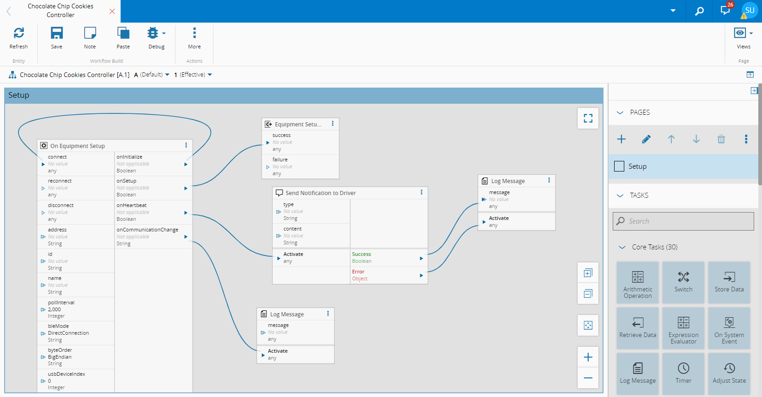This screenshot has height=397, width=762.
Task: Select the bleMode value DirectConnection
Action: click(68, 333)
